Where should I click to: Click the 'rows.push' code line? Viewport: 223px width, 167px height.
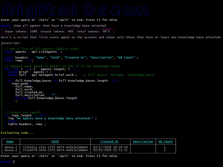point(22,84)
